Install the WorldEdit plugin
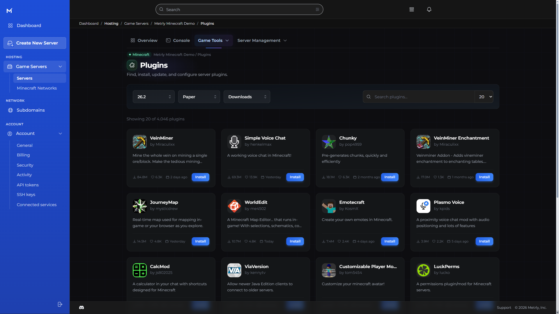The image size is (559, 314). click(x=295, y=241)
